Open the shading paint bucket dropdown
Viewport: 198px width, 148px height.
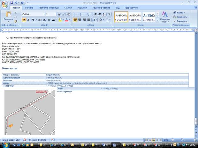(x=103, y=20)
